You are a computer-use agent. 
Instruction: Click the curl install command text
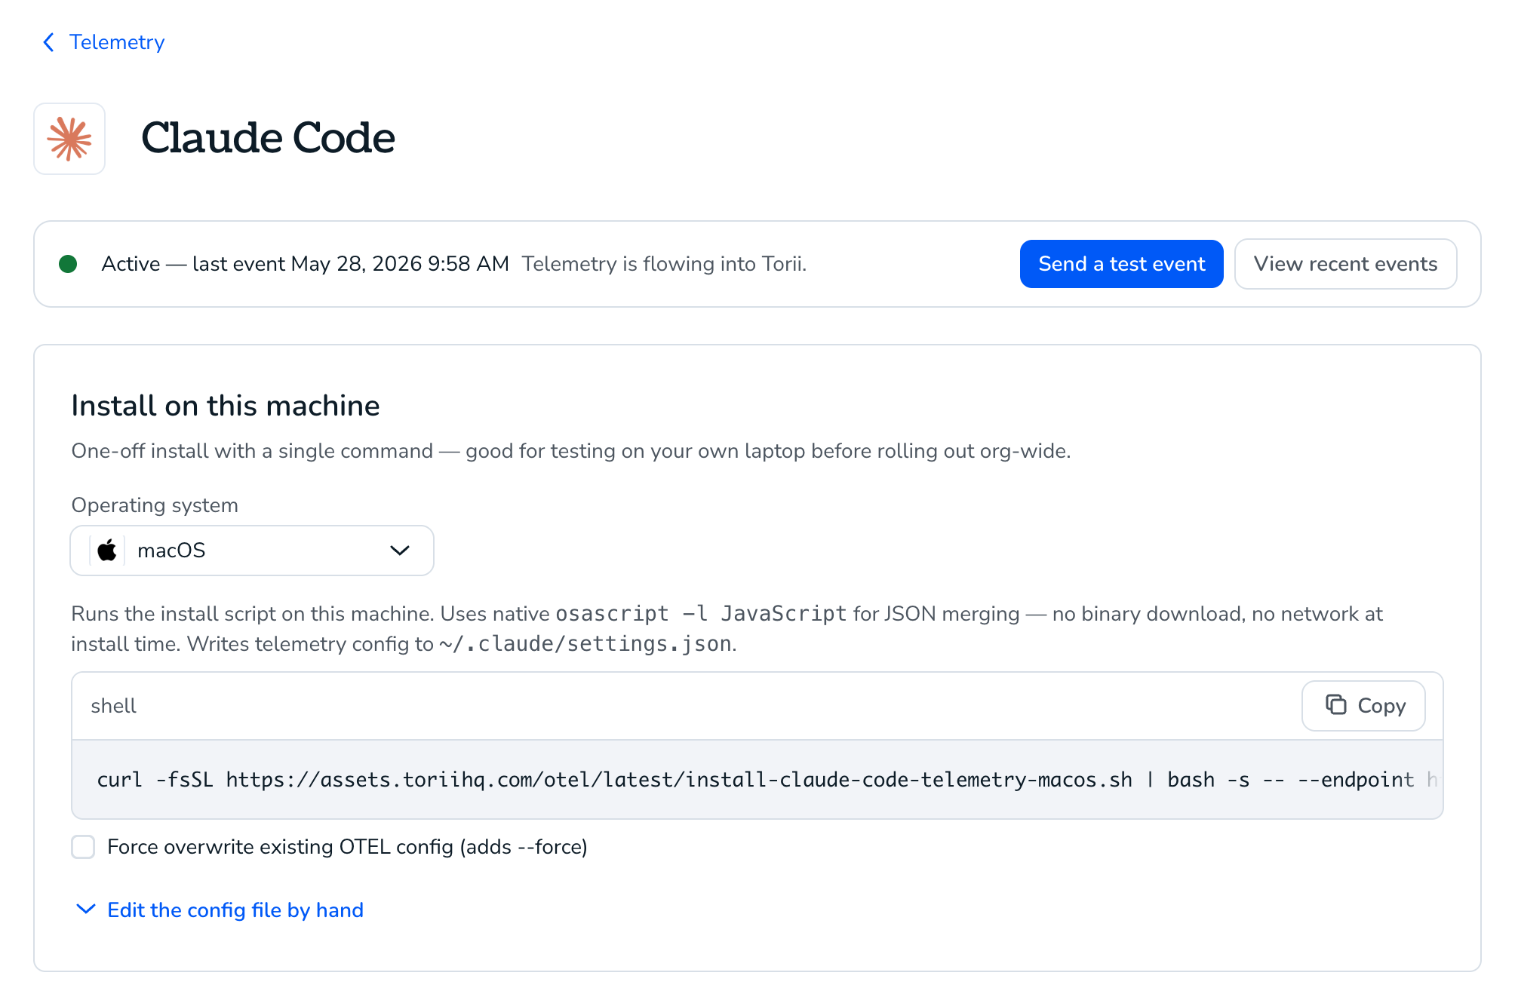[757, 780]
